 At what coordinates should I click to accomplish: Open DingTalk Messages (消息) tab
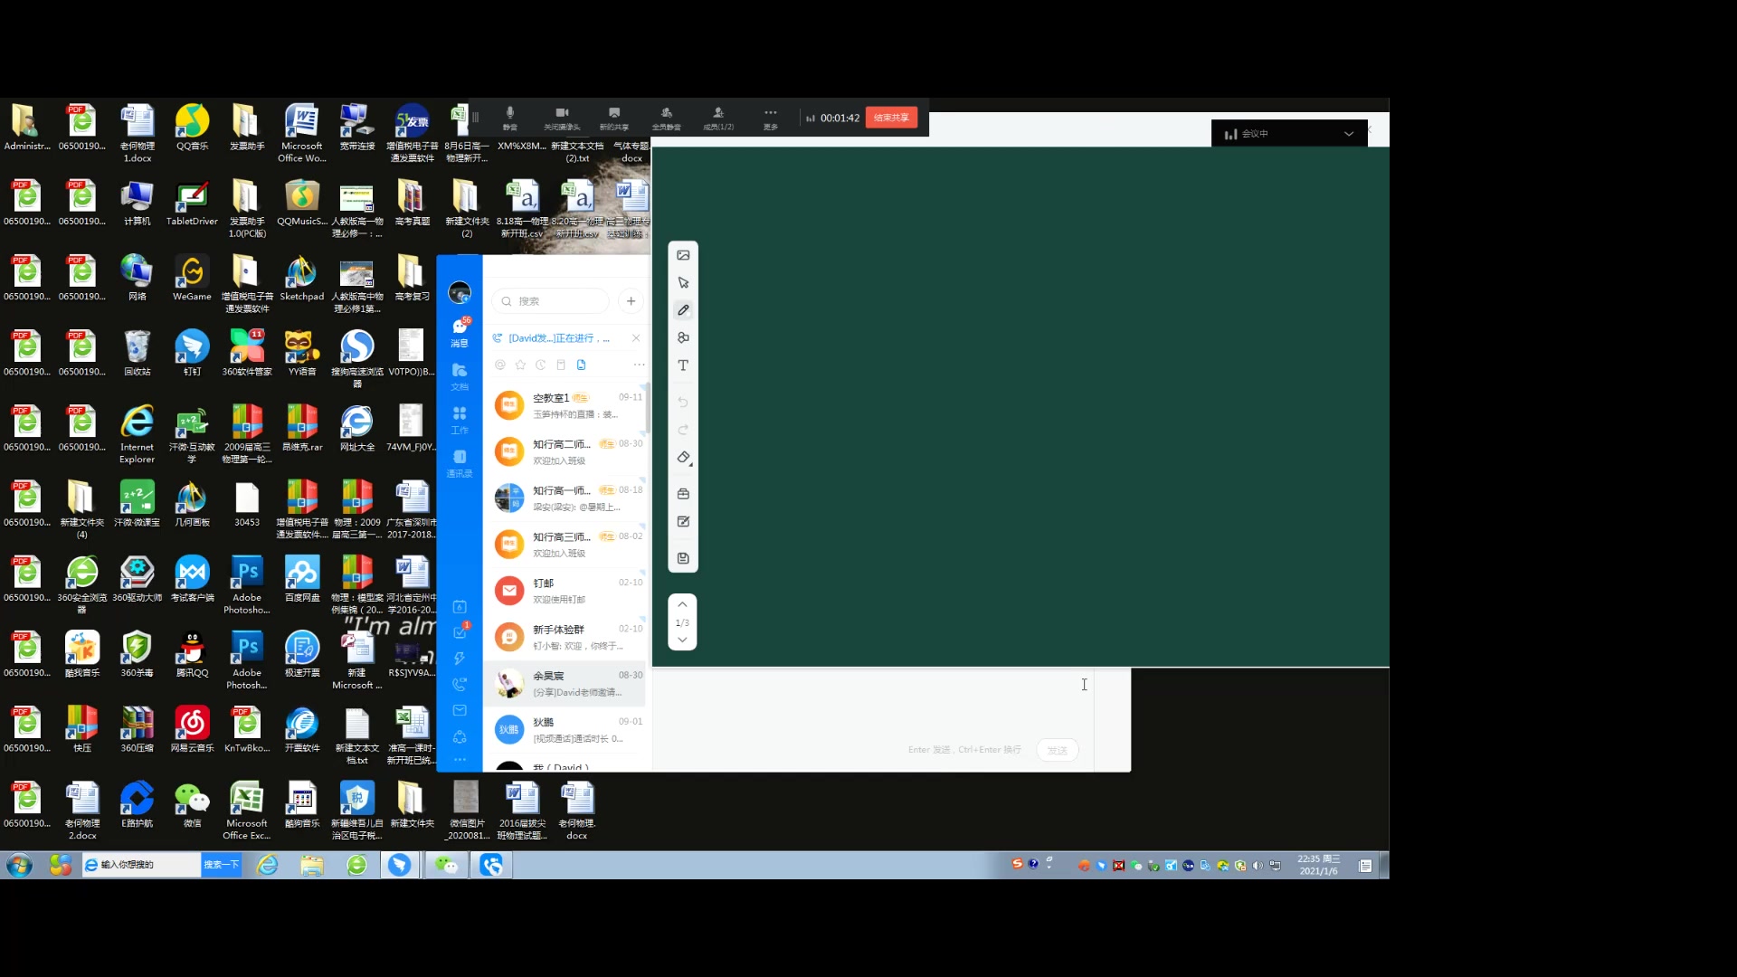point(460,332)
